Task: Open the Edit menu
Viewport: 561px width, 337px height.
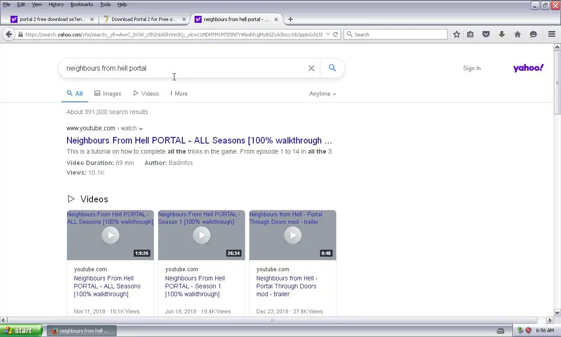Action: pos(21,4)
